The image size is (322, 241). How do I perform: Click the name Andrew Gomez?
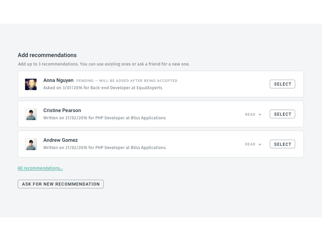[x=60, y=140]
